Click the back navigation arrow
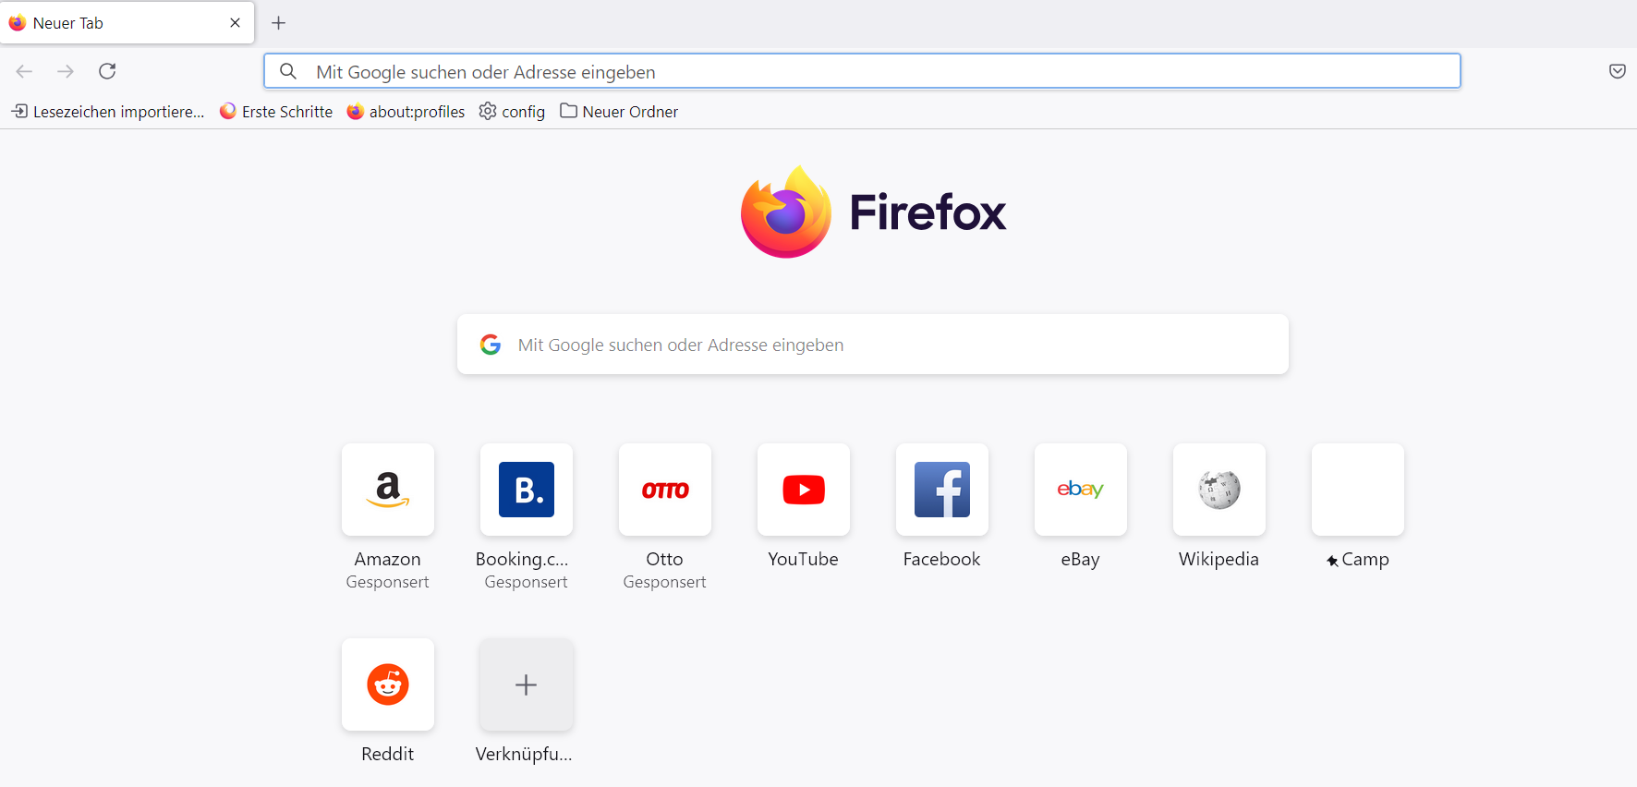The height and width of the screenshot is (787, 1637). click(x=25, y=71)
